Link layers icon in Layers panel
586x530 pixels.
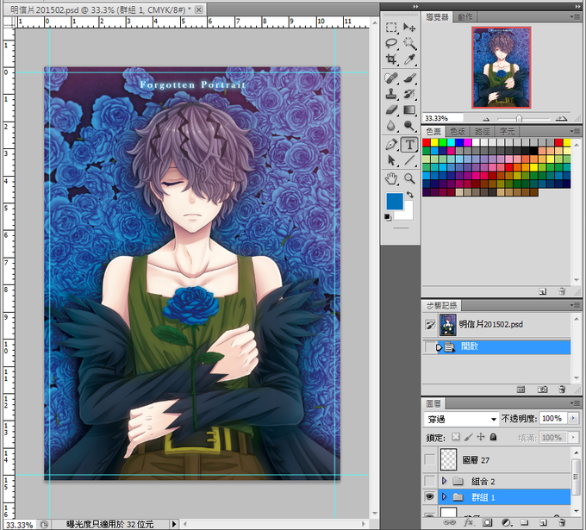tap(450, 522)
